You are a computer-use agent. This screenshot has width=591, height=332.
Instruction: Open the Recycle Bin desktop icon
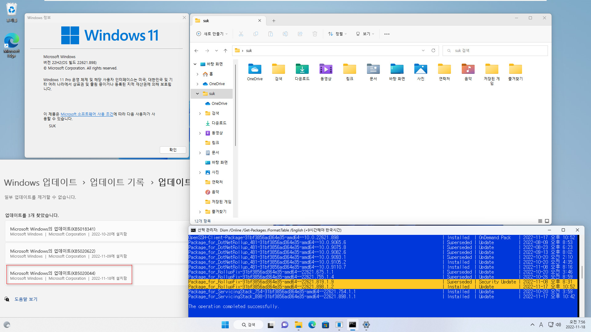click(11, 13)
